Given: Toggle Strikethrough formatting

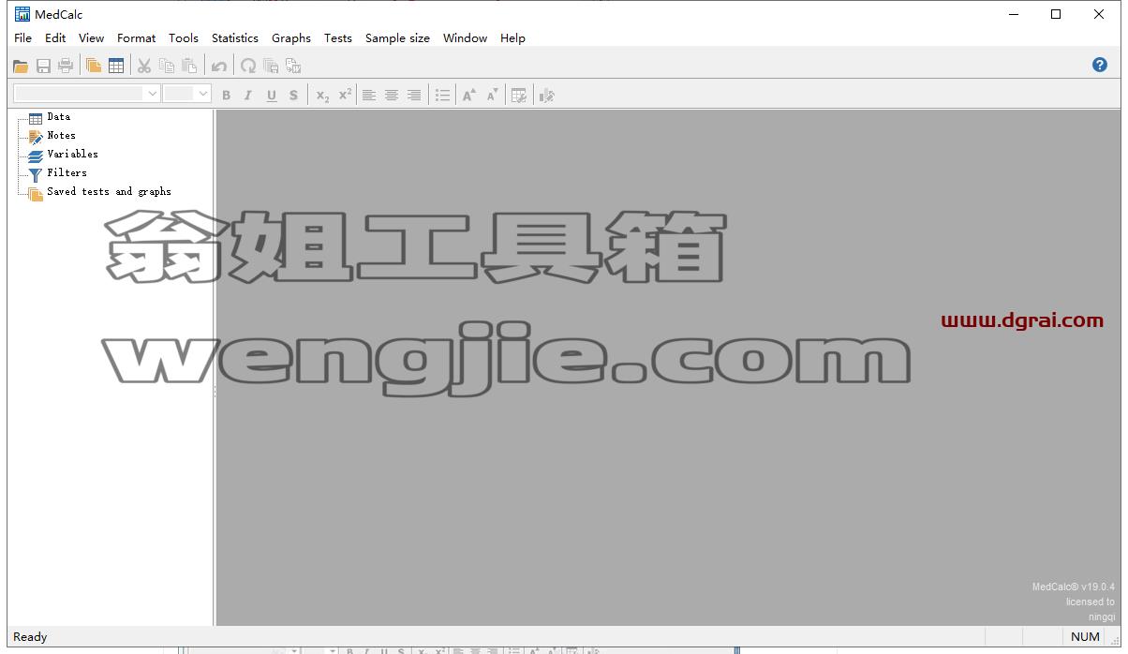Looking at the screenshot, I should point(293,95).
